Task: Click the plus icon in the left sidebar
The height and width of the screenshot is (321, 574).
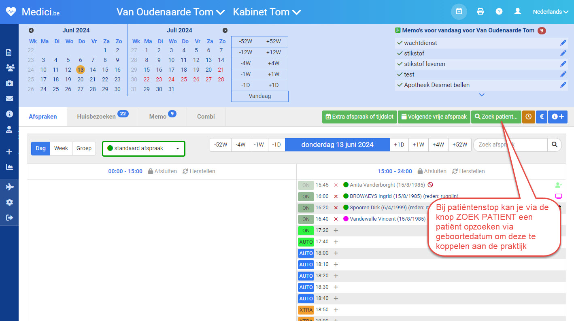Action: (x=9, y=152)
